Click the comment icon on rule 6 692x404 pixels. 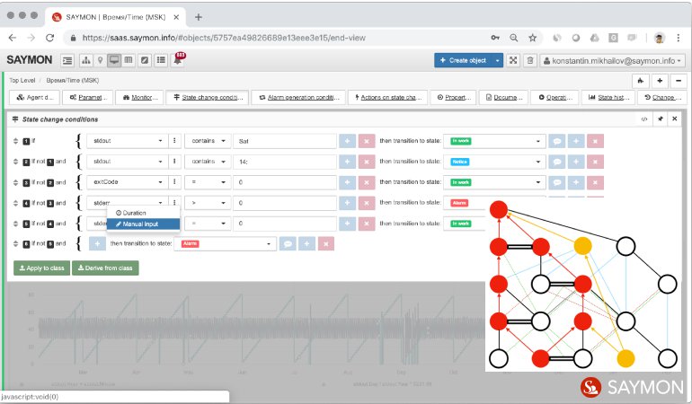(288, 243)
